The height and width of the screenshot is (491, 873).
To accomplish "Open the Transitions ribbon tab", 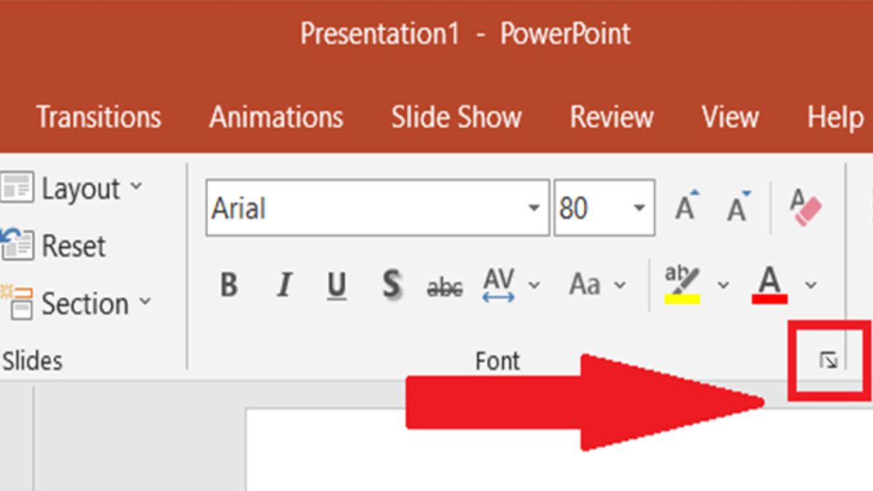I will point(98,117).
